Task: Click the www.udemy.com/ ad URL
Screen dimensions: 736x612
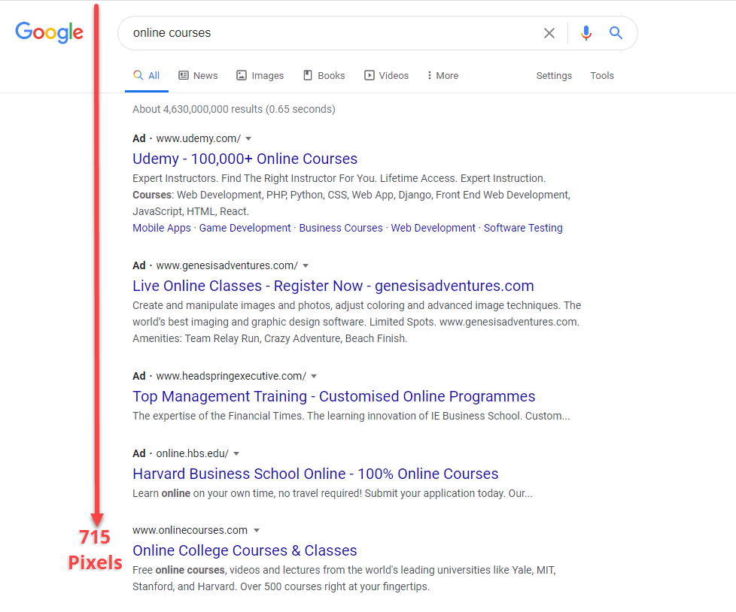Action: tap(198, 139)
